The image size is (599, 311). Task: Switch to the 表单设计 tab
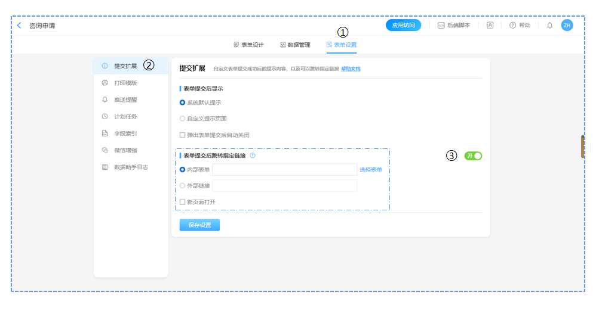coord(248,45)
